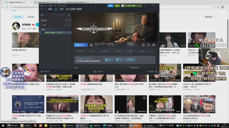Switch to 库 library tab in Steam

[56, 9]
